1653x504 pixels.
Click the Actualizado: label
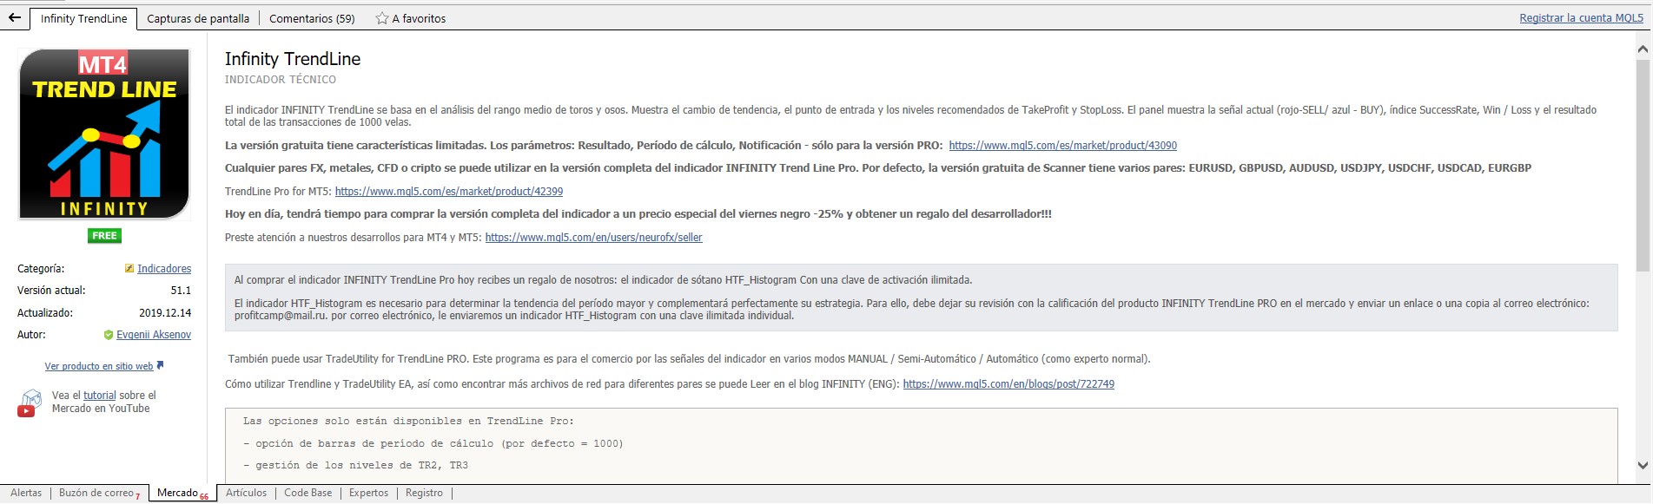pos(45,313)
